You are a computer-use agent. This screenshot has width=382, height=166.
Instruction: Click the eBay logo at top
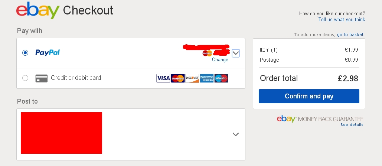[x=38, y=10]
